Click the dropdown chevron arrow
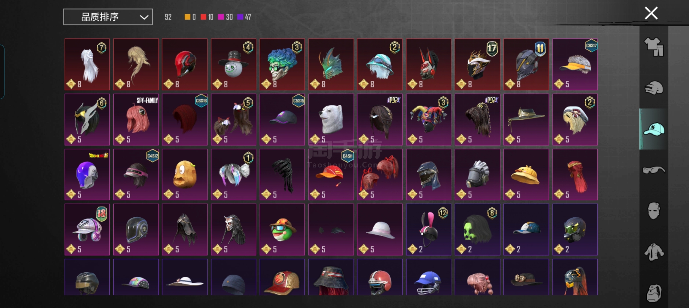 [x=144, y=17]
